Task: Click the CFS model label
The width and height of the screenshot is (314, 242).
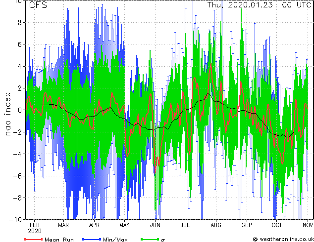Action: click(38, 5)
